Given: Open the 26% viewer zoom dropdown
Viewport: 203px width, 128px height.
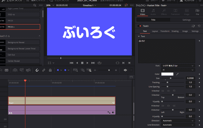Looking at the screenshot, I should tap(50, 5).
